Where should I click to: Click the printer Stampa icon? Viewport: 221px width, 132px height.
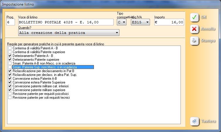pyautogui.click(x=194, y=41)
